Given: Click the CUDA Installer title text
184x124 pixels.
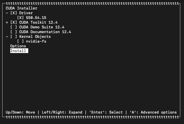Looking at the screenshot, I should (x=21, y=8).
